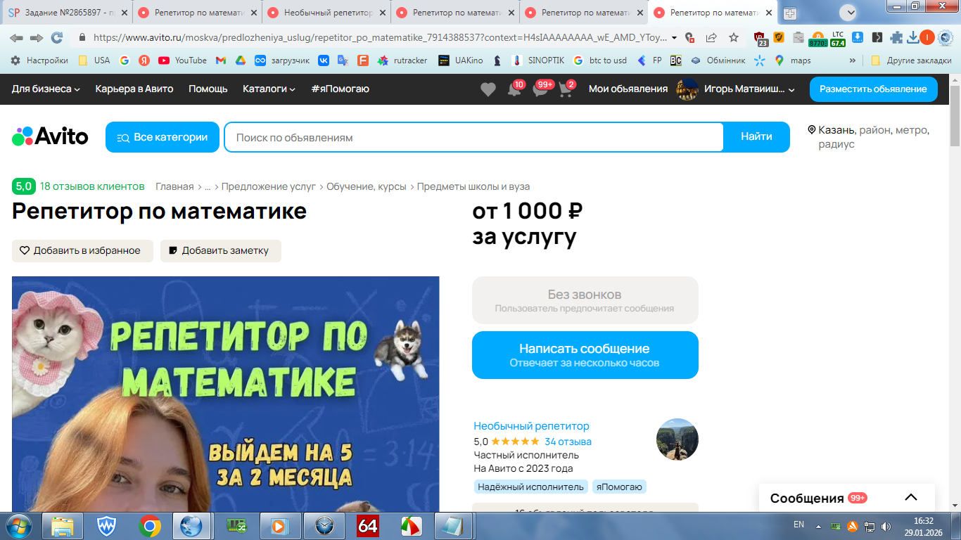Click the browser reload button
Viewport: 961px width, 540px height.
pos(57,38)
